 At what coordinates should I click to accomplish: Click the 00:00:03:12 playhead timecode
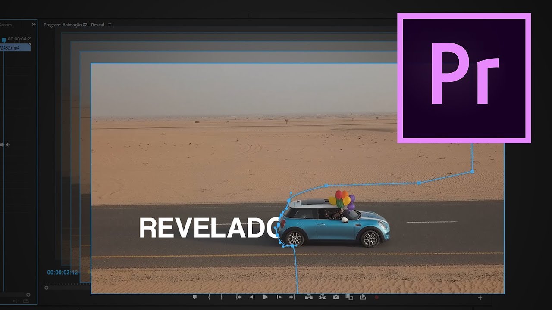(63, 272)
